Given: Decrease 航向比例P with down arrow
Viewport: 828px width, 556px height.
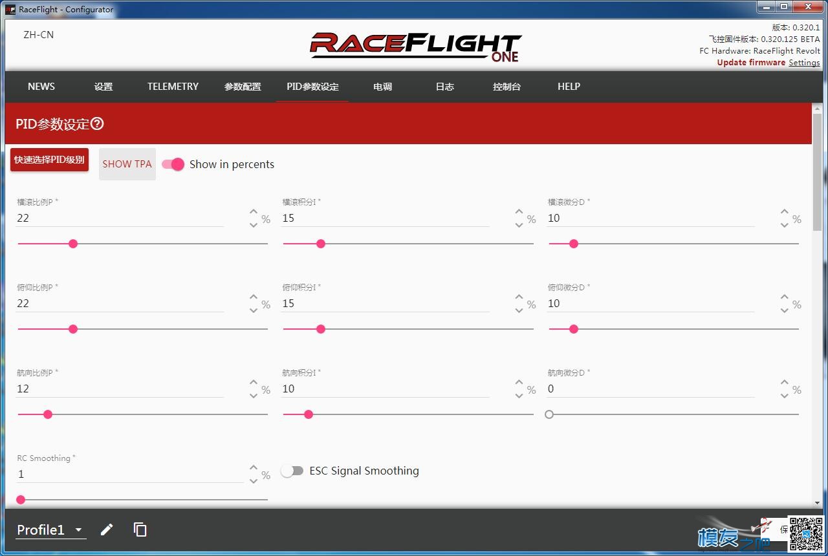Looking at the screenshot, I should tap(254, 395).
